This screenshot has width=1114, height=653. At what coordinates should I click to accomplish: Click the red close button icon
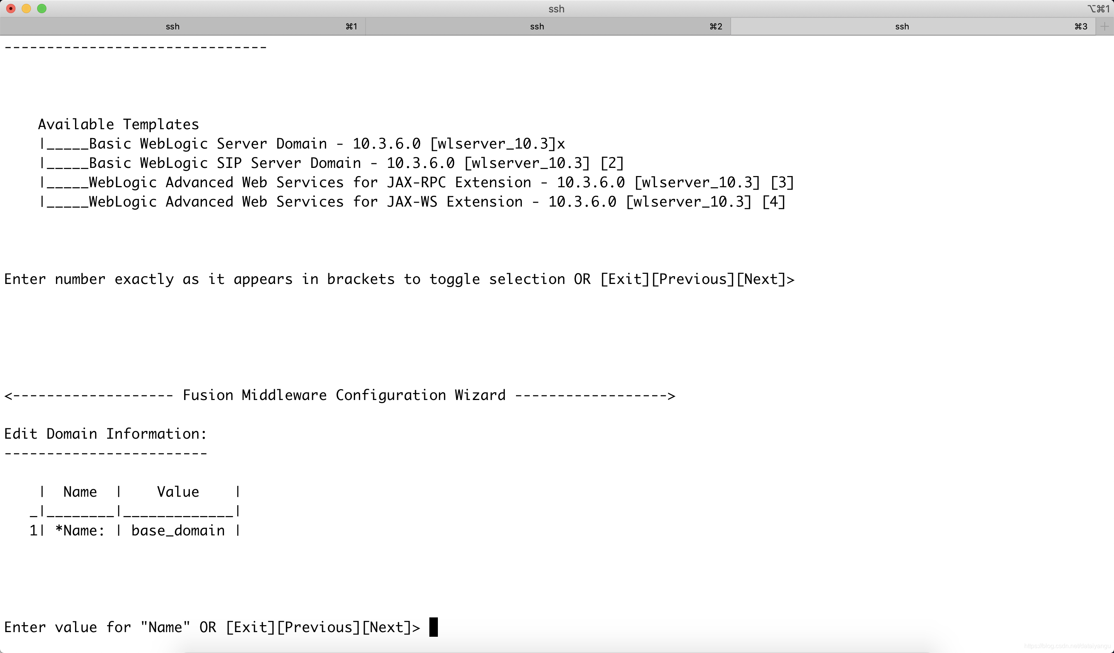[x=10, y=9]
